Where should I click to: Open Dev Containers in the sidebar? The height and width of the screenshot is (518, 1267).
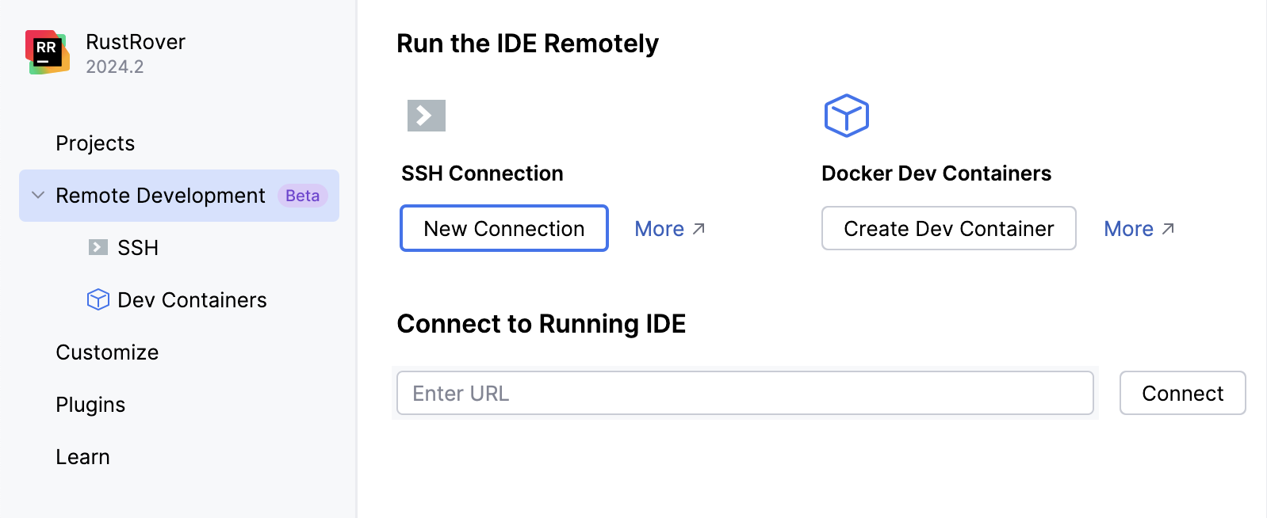point(192,300)
